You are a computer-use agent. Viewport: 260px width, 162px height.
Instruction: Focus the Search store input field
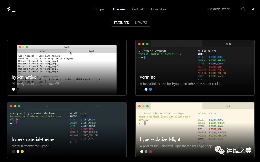coord(221,9)
